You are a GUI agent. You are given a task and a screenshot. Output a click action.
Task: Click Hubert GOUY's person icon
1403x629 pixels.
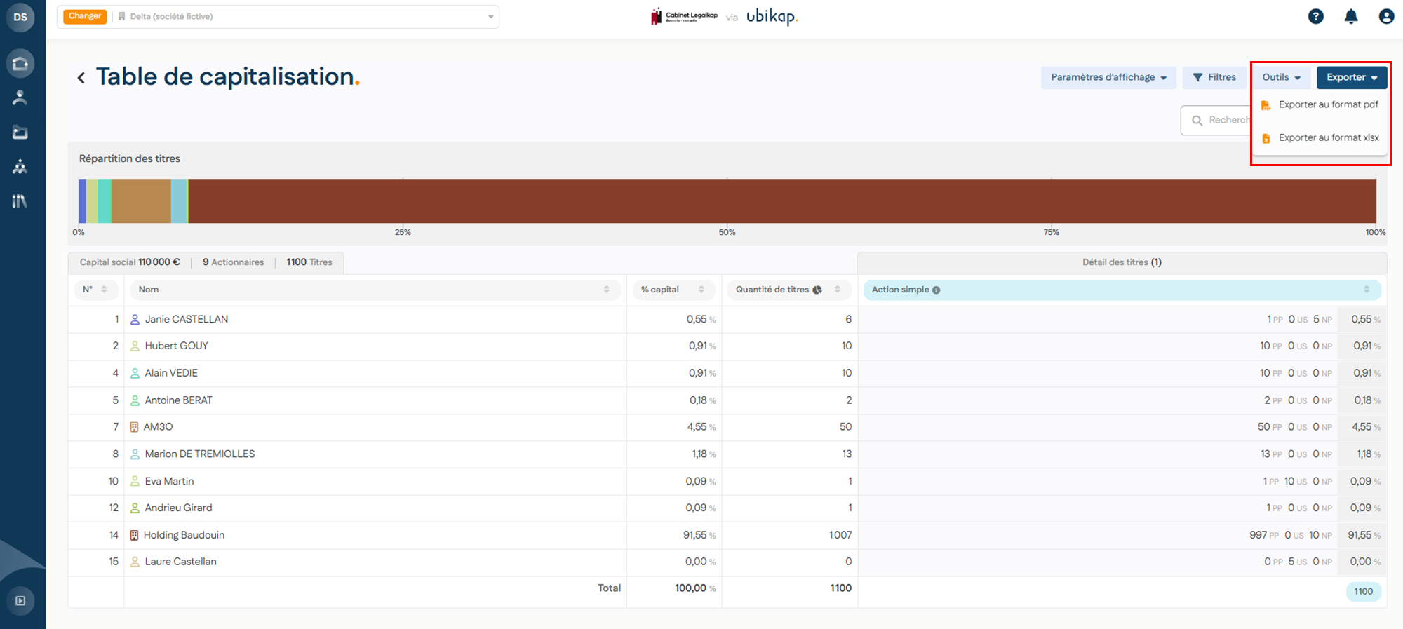135,346
